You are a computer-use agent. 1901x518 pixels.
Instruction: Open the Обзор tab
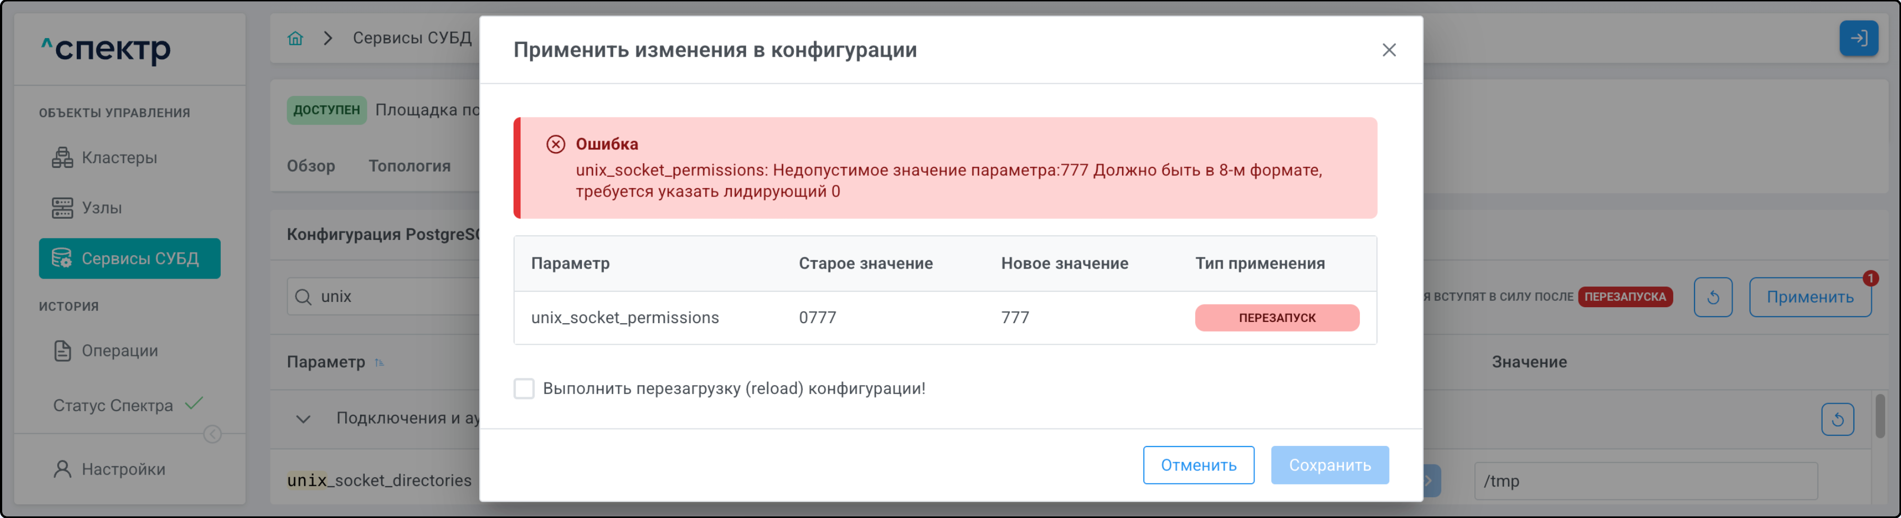pos(311,166)
